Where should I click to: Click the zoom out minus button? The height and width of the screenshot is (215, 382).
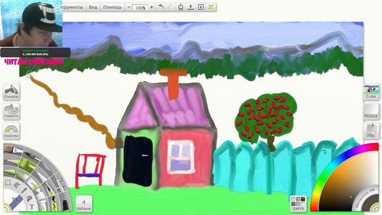[x=129, y=7]
